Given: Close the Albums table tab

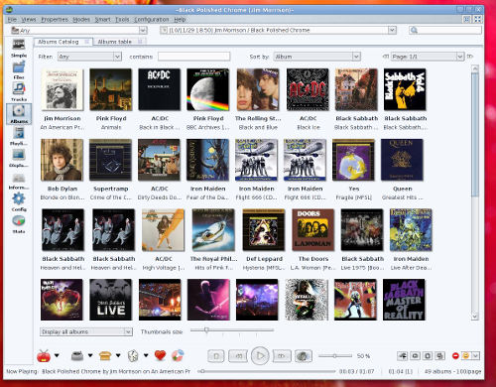Looking at the screenshot, I should [x=140, y=42].
